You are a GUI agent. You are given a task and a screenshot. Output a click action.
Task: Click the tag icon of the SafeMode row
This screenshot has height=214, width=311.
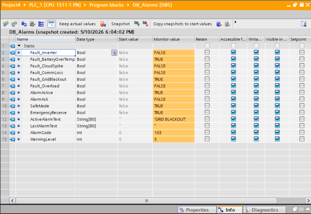(x=13, y=106)
